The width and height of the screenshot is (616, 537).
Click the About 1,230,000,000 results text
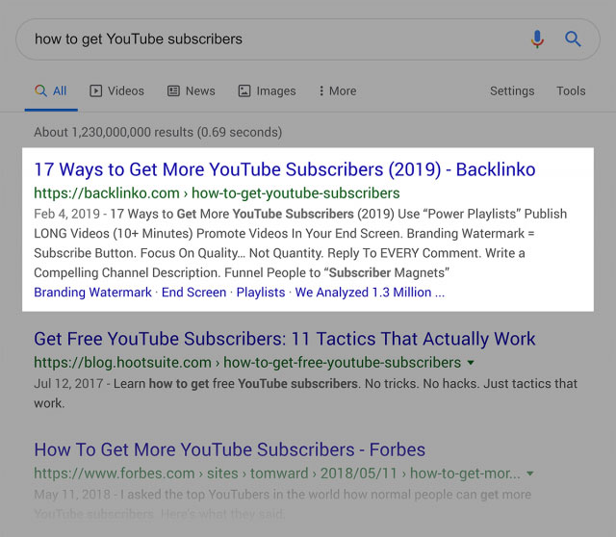(158, 132)
